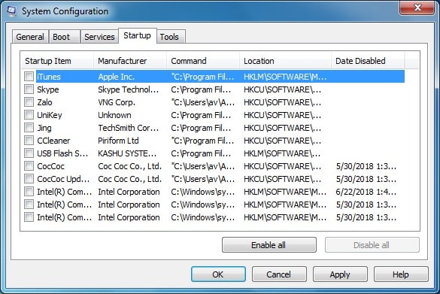Click the KASHU SYSTE... manufacturer cell
440x294 pixels.
coord(127,153)
